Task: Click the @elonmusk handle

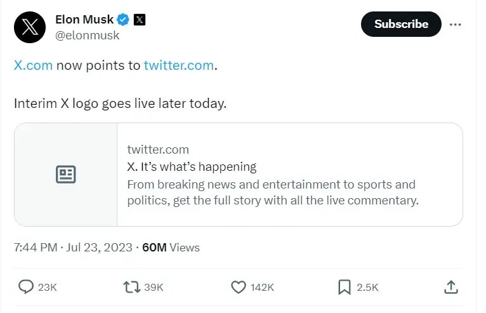Action: coord(88,36)
